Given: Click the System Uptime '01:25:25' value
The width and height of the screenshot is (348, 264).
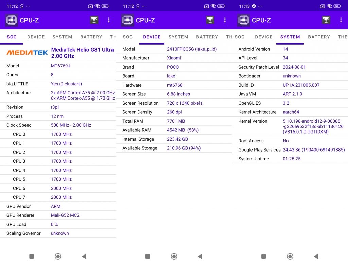Looking at the screenshot, I should click(292, 159).
